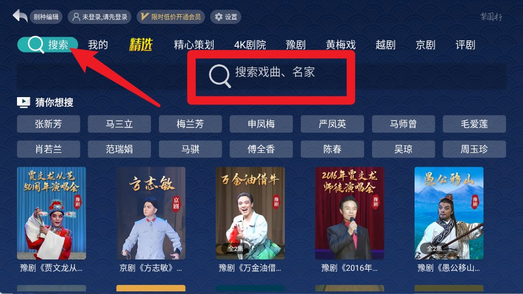Open the 愚公移山 poster thumbnail
523x294 pixels.
449,213
